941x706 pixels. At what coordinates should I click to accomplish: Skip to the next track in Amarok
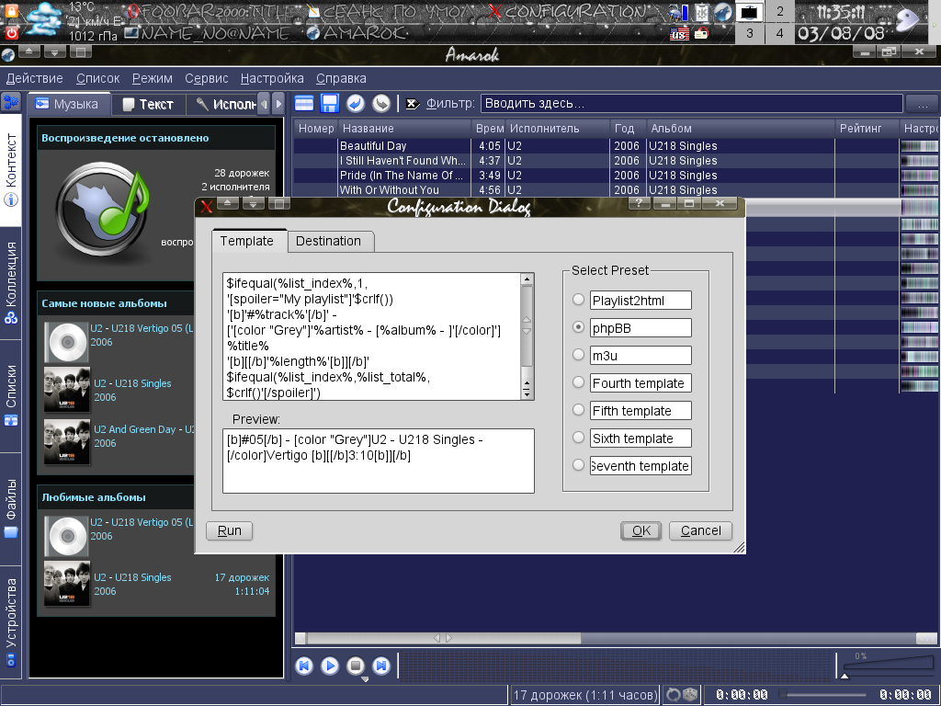pos(381,666)
